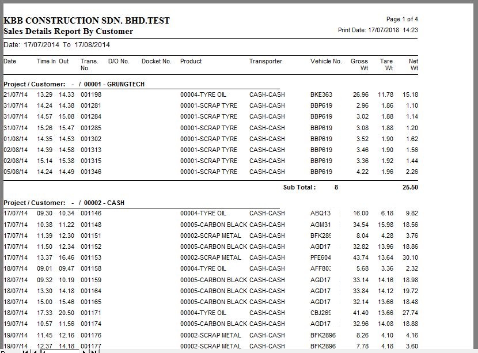Click gross weight '3.36' in row 001315
This screenshot has width=478, height=353.
(362, 161)
